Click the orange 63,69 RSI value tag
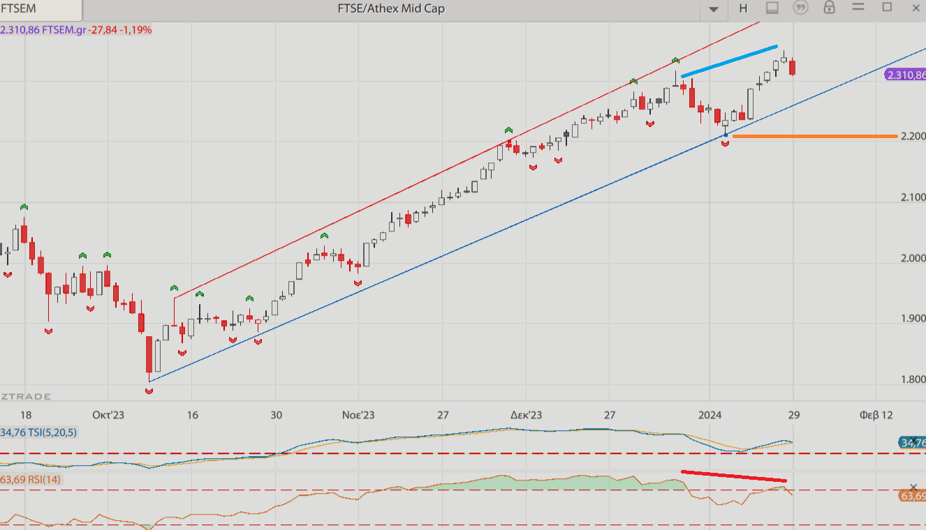 pyautogui.click(x=912, y=497)
